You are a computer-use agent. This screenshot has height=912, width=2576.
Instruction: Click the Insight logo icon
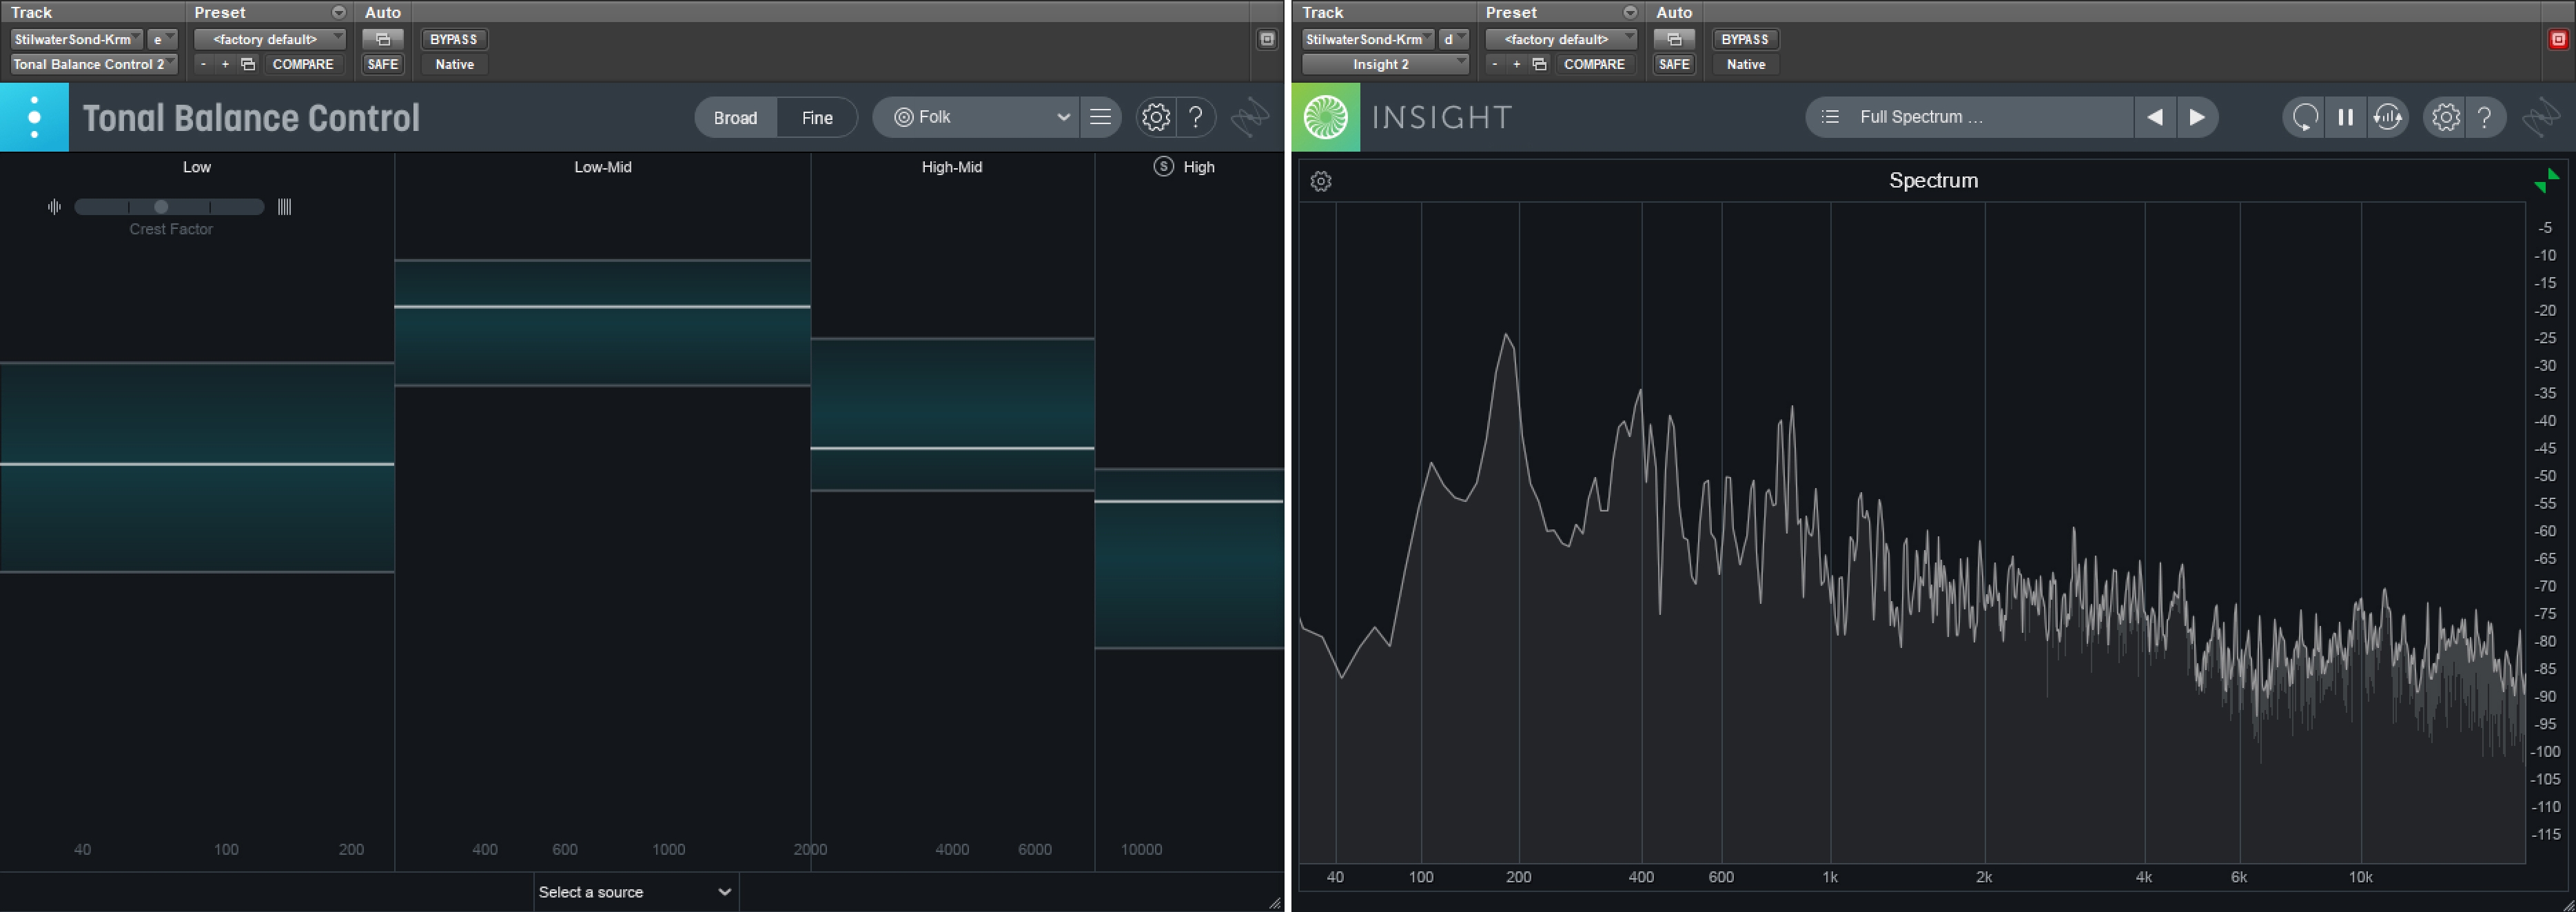[1325, 117]
